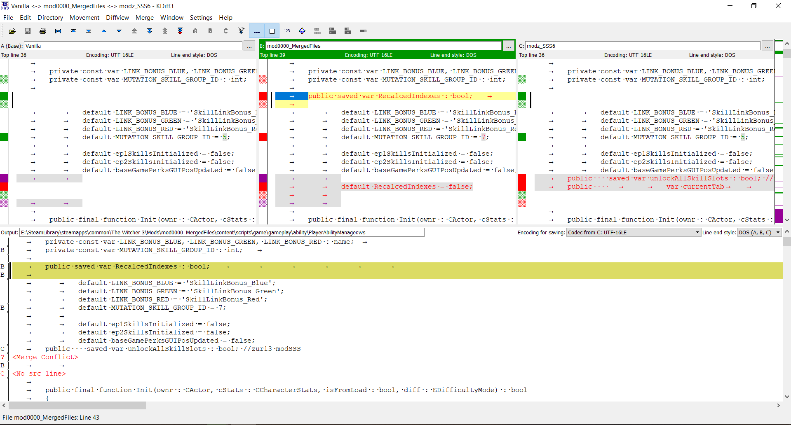The height and width of the screenshot is (425, 791).
Task: Click the horizontal scrollbar thumb at bottom
Action: (77, 406)
